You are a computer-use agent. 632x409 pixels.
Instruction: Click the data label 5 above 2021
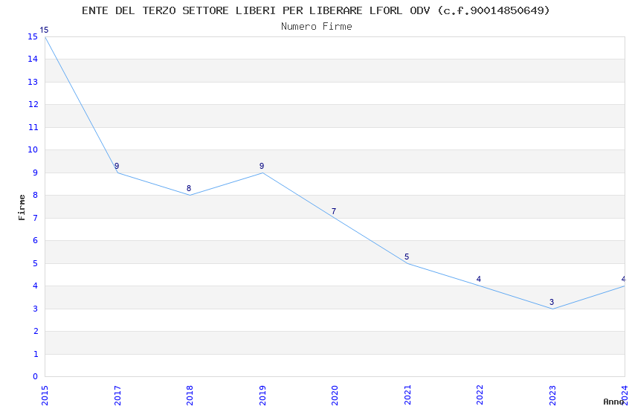(x=407, y=257)
